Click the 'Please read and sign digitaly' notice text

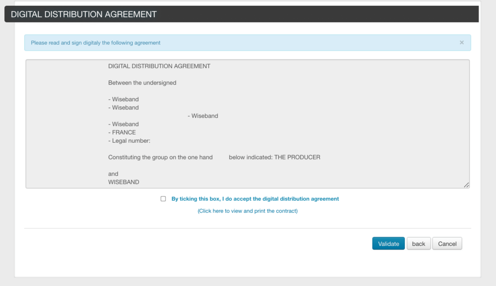(x=95, y=43)
